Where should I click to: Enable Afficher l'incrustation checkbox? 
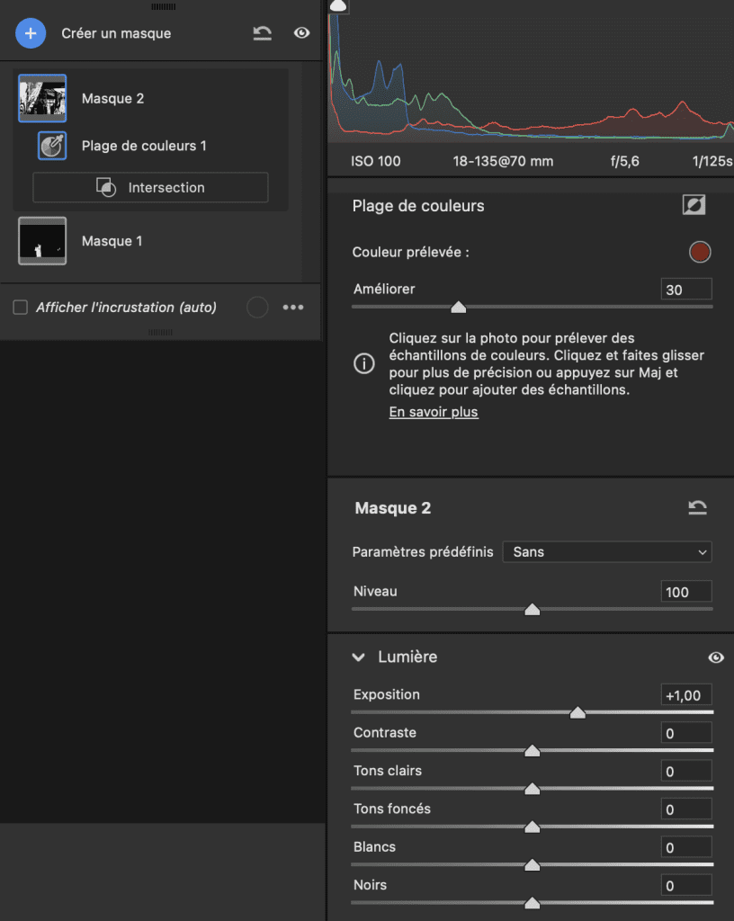20,308
